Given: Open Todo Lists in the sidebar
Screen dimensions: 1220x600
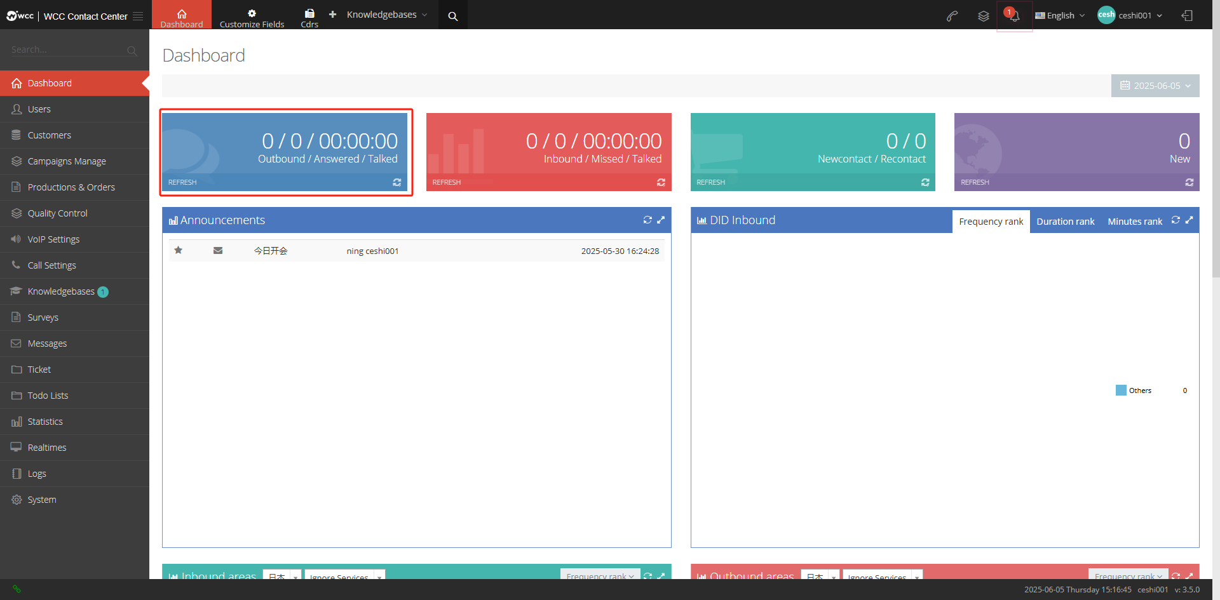Looking at the screenshot, I should tap(74, 396).
